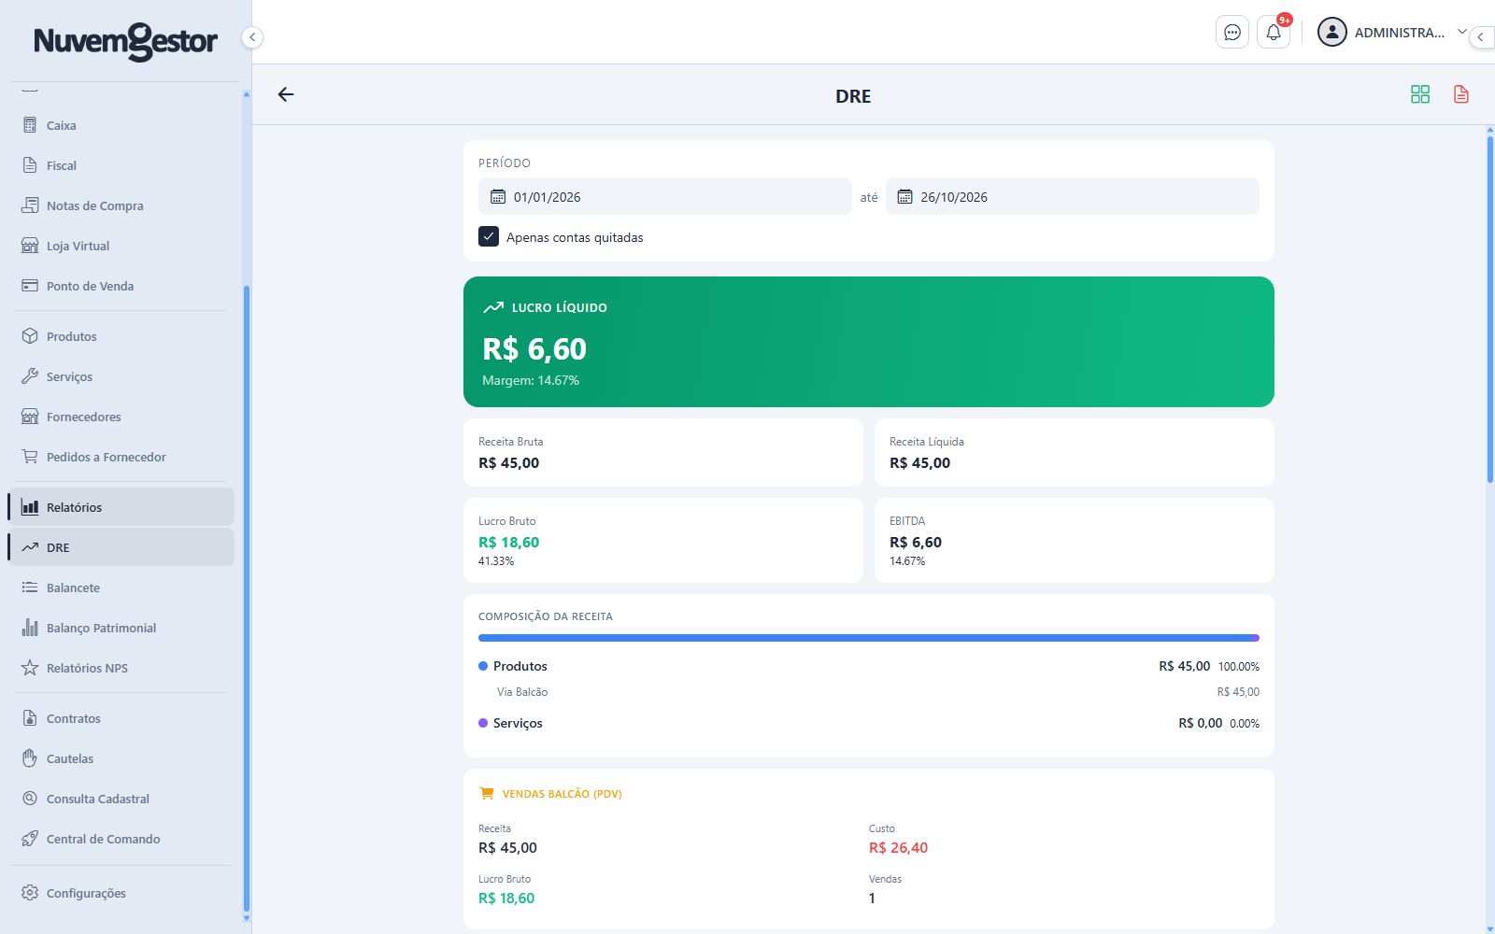Select the Balancete menu item

tap(121, 587)
